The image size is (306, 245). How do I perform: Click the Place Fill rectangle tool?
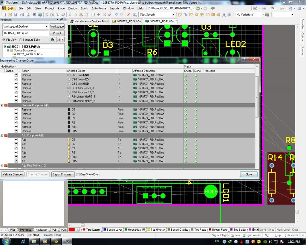pyautogui.click(x=213, y=14)
